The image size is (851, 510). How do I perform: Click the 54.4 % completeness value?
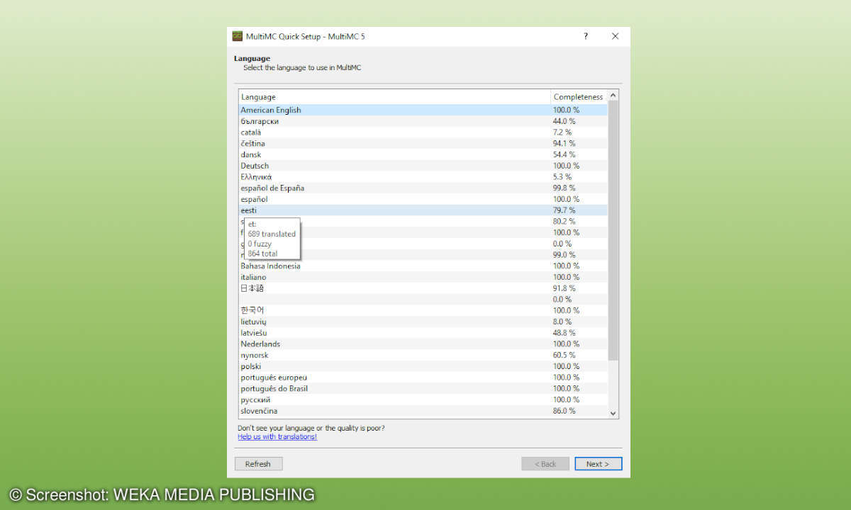[x=564, y=154]
